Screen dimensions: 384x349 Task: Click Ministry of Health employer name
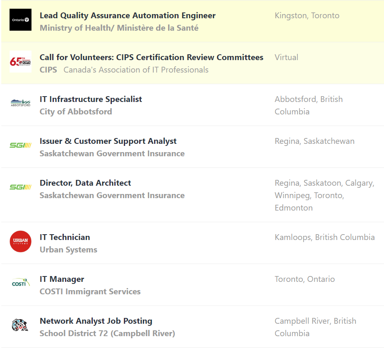click(x=119, y=28)
